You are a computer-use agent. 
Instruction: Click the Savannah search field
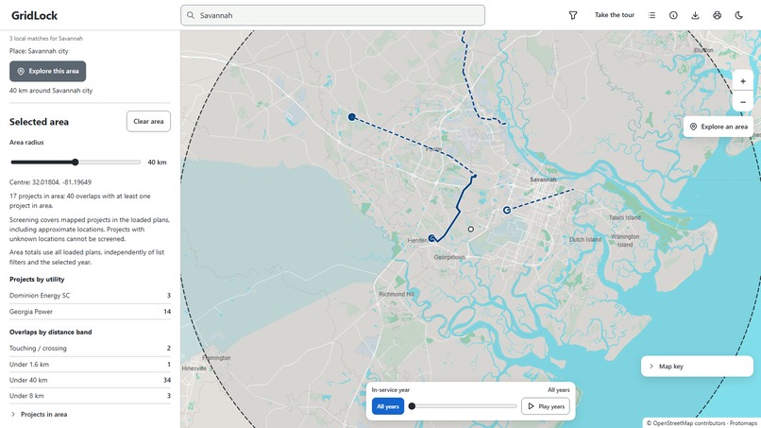332,15
